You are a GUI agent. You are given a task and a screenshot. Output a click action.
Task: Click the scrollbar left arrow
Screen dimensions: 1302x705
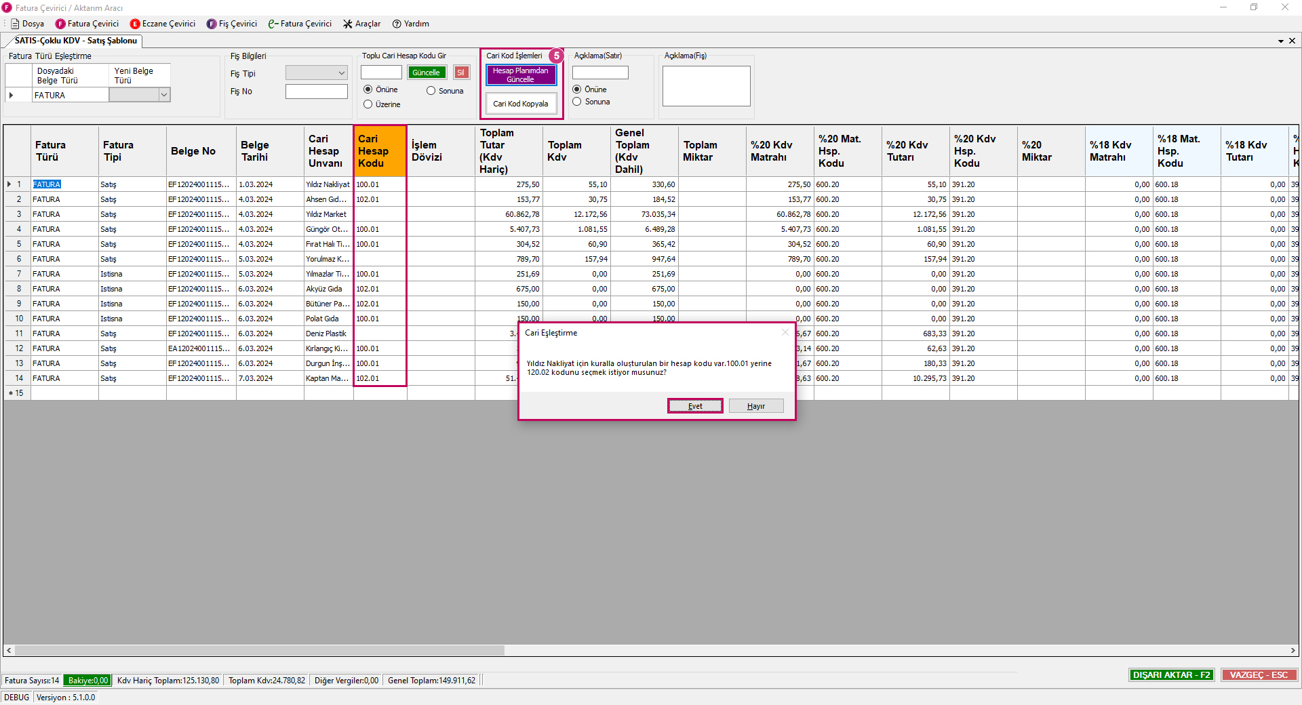tap(9, 651)
